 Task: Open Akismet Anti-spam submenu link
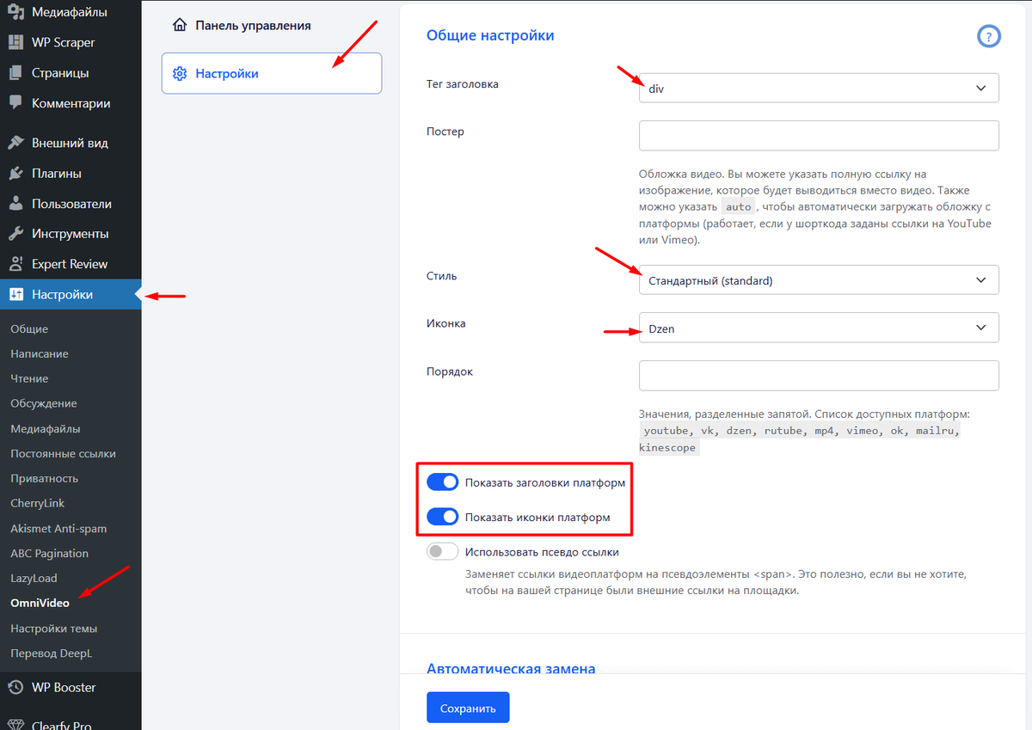58,528
